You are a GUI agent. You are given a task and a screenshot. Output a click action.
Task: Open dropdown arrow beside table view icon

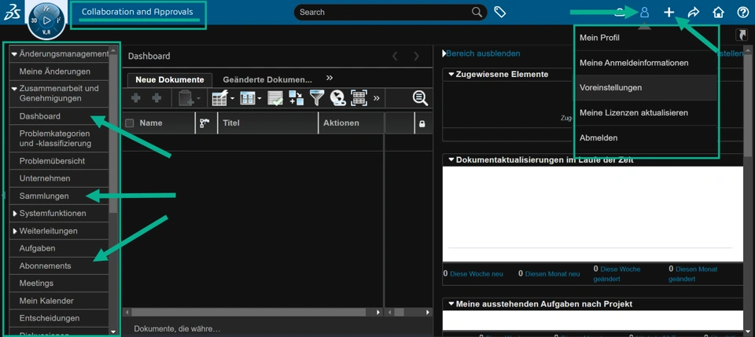coord(260,98)
